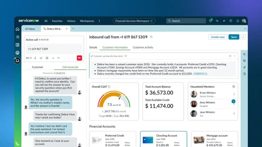Screen dimensions: 262x147
Task: Close the Debra Wint... tab
Action: [67, 29]
